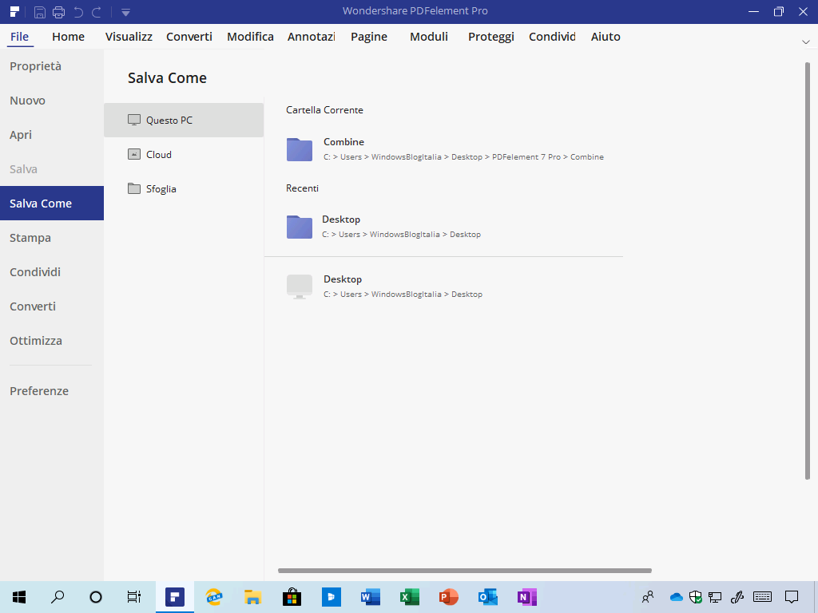Image resolution: width=818 pixels, height=613 pixels.
Task: Click the Sfoglia folder icon
Action: pyautogui.click(x=134, y=188)
